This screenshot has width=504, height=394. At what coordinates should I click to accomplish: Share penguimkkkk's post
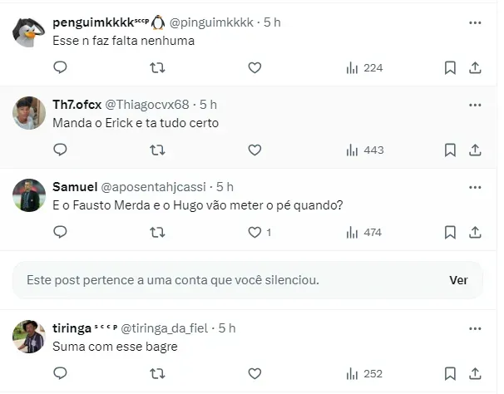click(475, 67)
